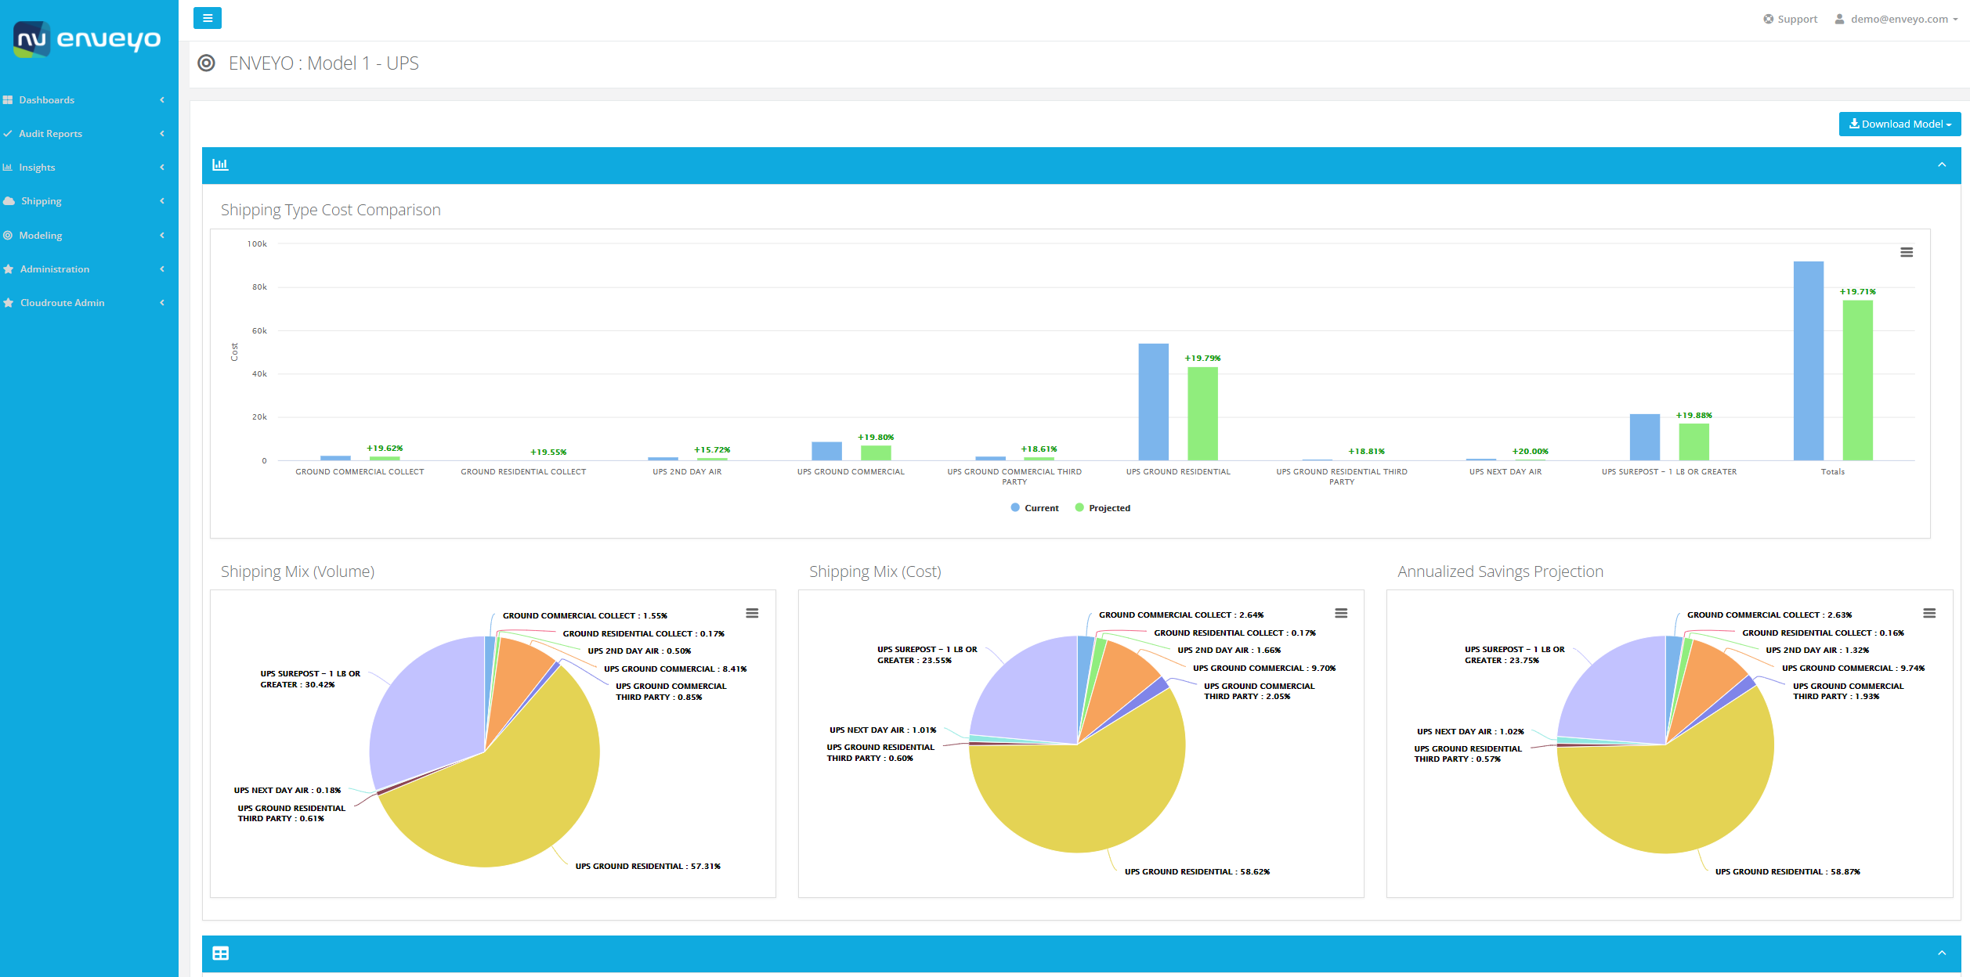Click the Insights bar chart icon
Screen dimensions: 1970x977
coord(8,168)
